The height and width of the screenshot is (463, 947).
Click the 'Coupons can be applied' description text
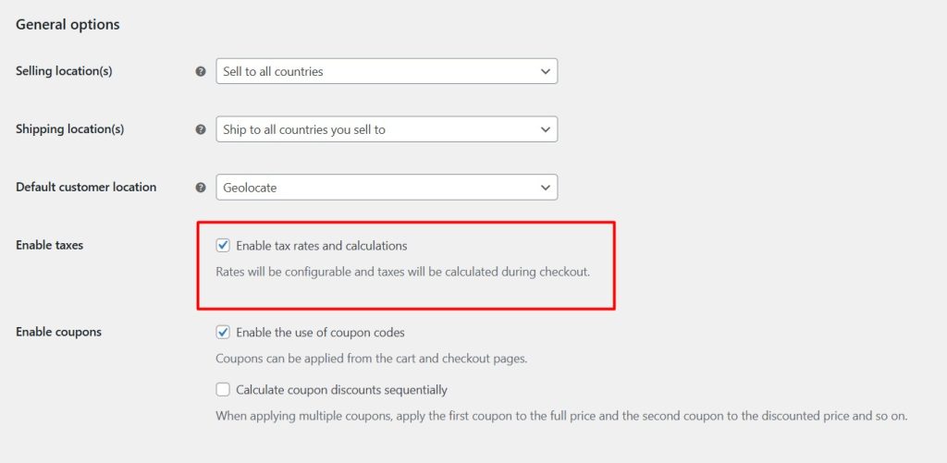coord(371,359)
